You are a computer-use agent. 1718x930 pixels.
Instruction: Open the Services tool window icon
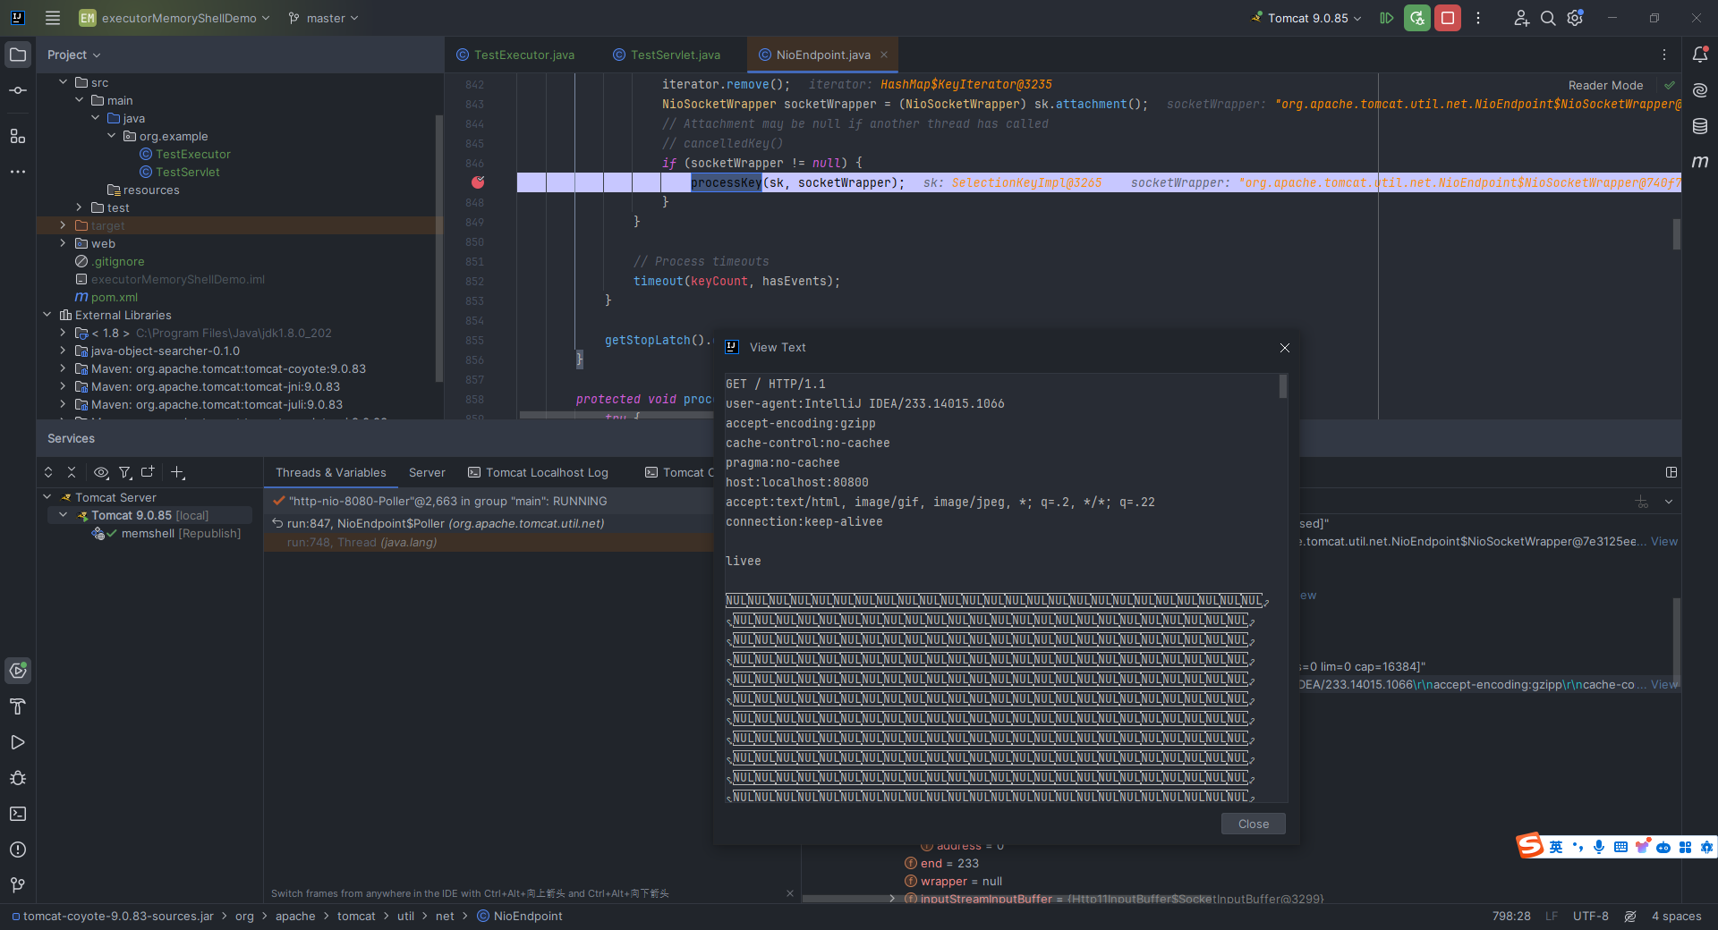click(x=18, y=671)
